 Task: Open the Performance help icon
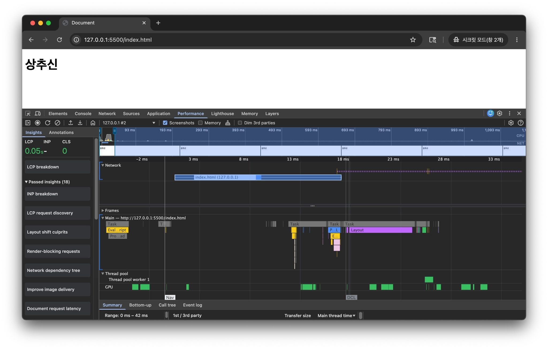pos(520,123)
